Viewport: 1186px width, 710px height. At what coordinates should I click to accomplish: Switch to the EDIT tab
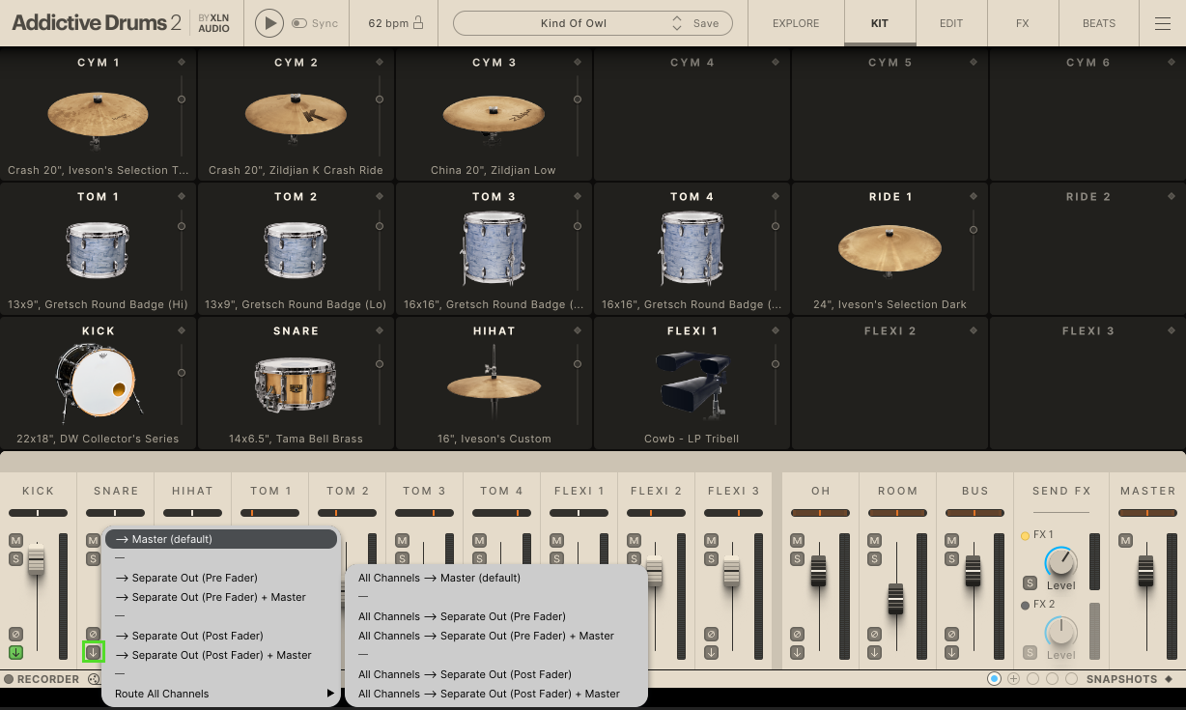(951, 23)
